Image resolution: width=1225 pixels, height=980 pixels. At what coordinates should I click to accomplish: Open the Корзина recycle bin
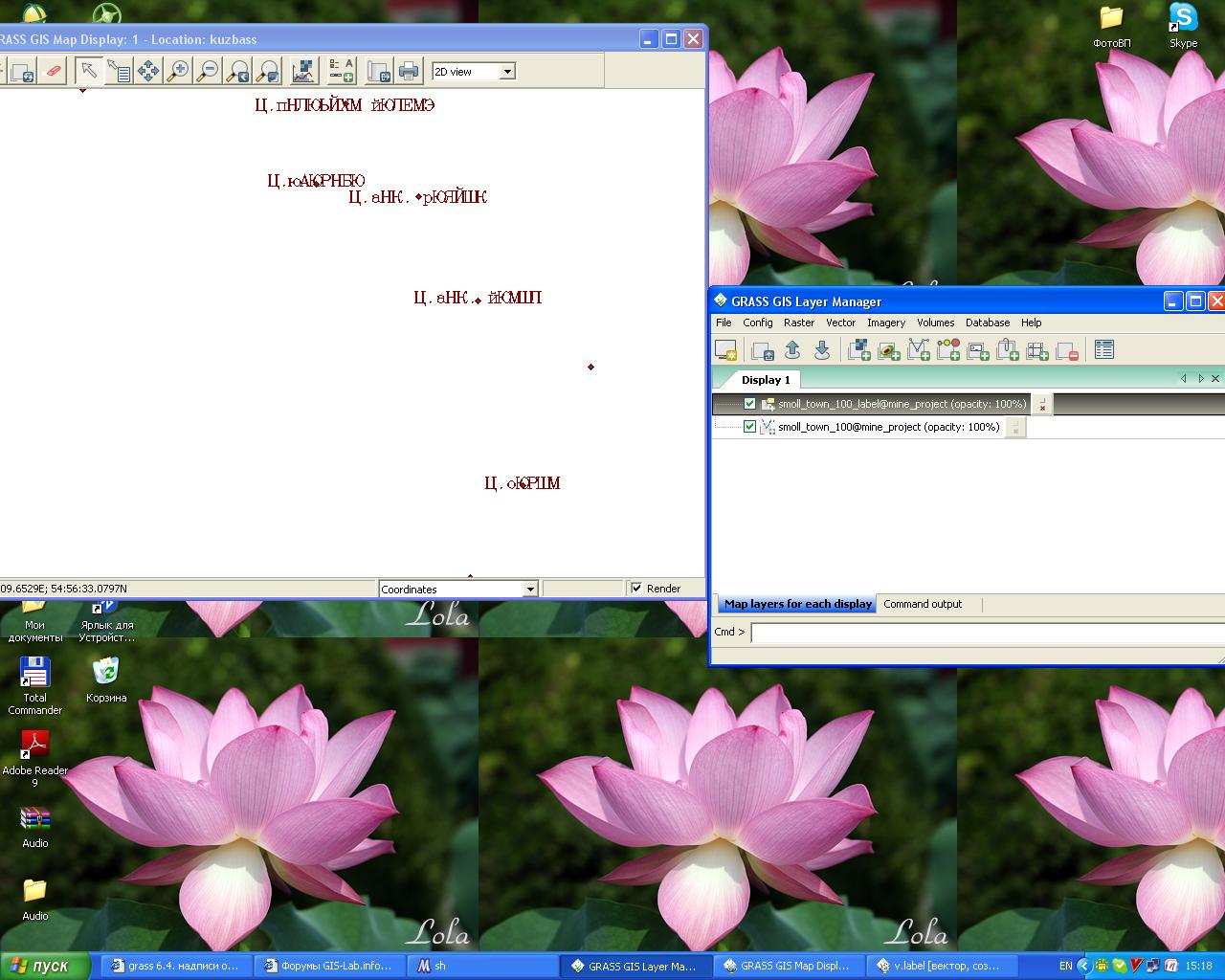[106, 679]
